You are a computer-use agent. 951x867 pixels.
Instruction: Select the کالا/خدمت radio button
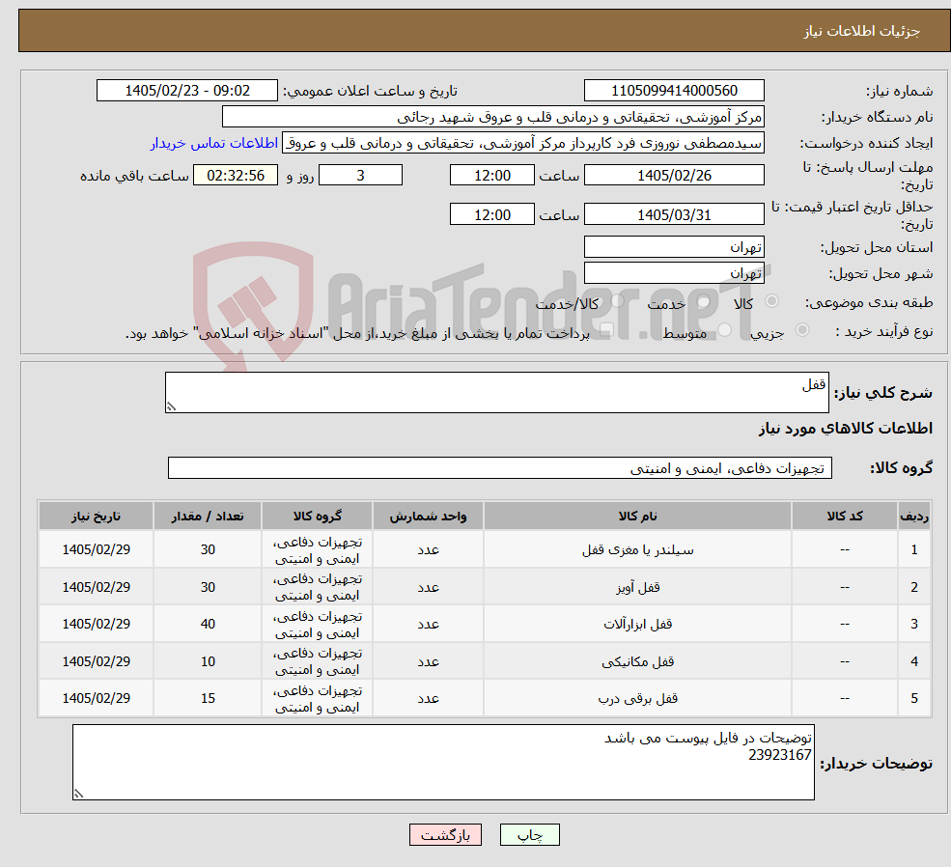point(617,300)
